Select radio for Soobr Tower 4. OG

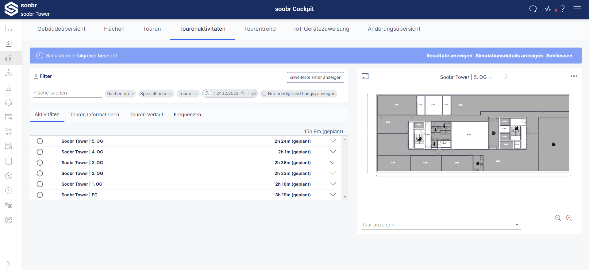click(40, 152)
